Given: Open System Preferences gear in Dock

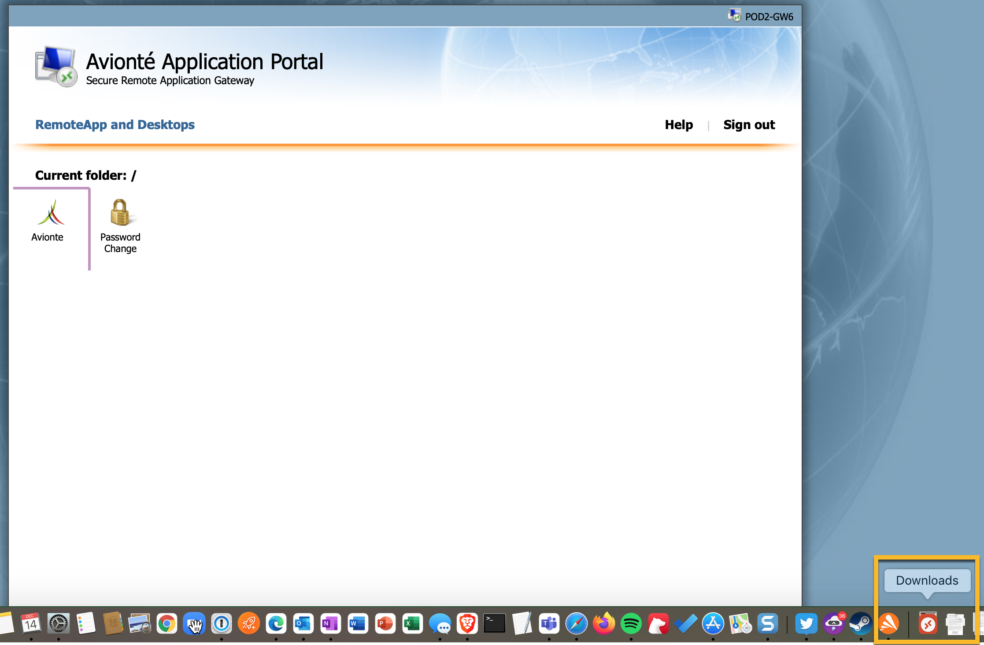Looking at the screenshot, I should coord(58,623).
